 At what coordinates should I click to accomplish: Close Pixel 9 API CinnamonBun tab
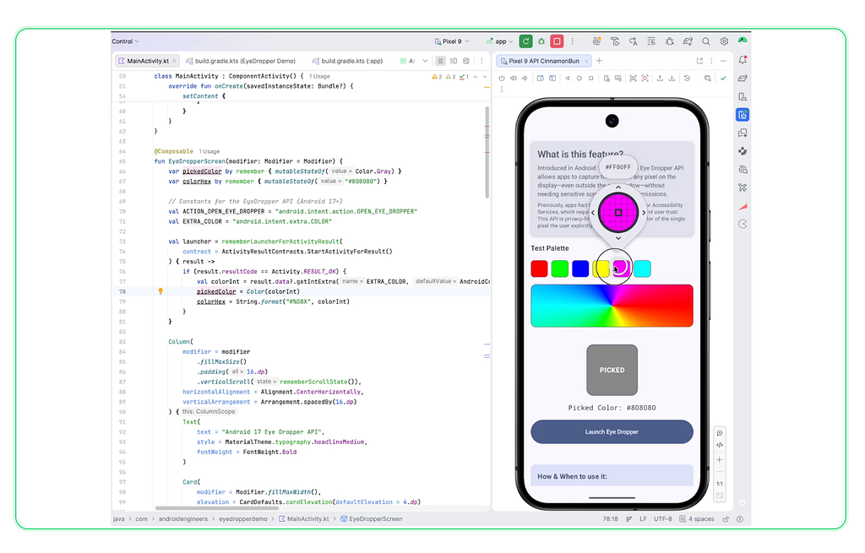click(x=586, y=61)
